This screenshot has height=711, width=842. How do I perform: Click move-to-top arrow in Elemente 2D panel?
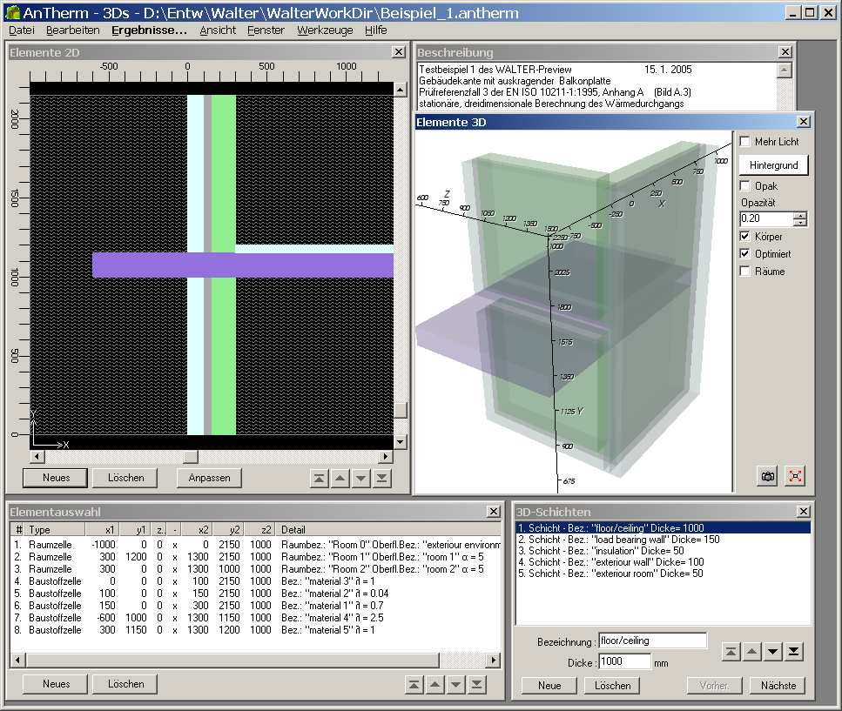319,478
